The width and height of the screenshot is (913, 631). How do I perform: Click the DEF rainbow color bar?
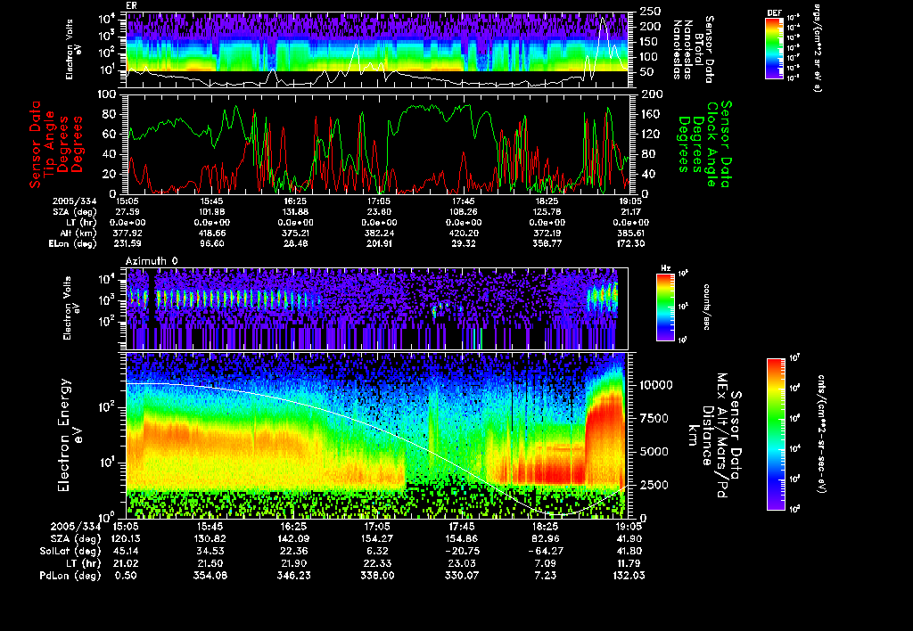pyautogui.click(x=774, y=48)
